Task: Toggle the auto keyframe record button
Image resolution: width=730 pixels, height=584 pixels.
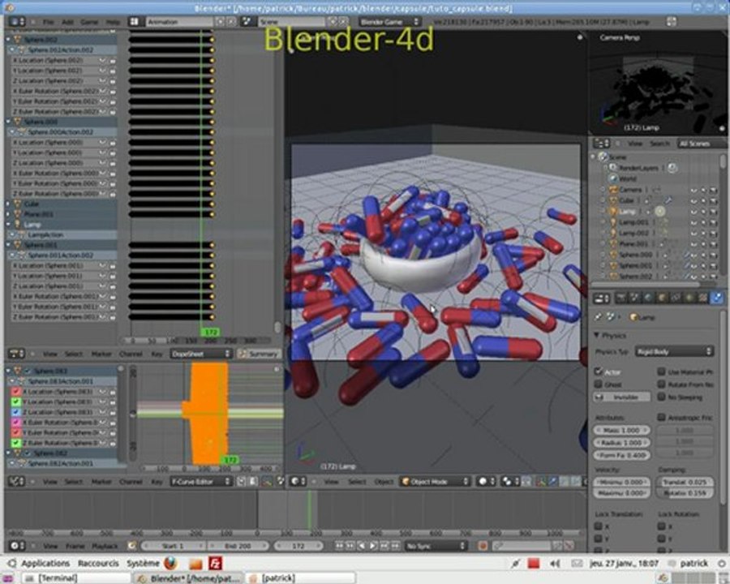Action: click(483, 545)
